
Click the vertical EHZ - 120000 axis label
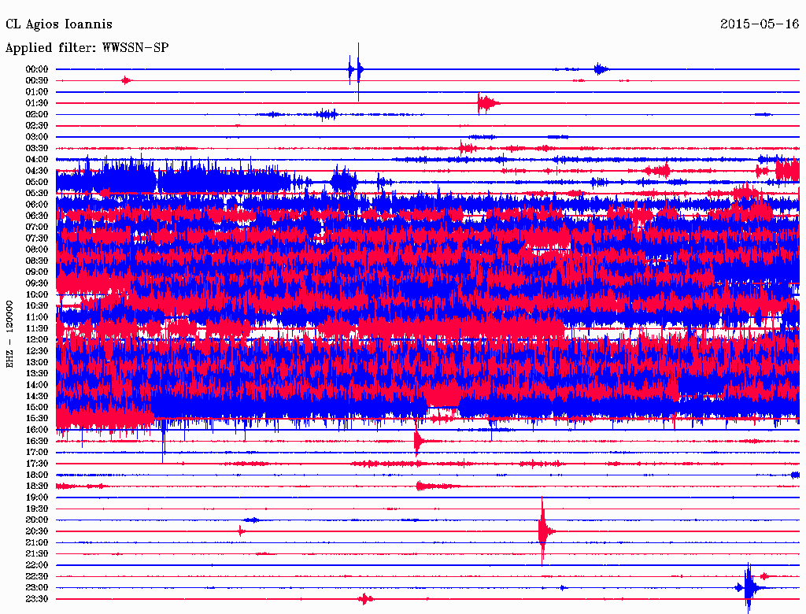[x=10, y=333]
